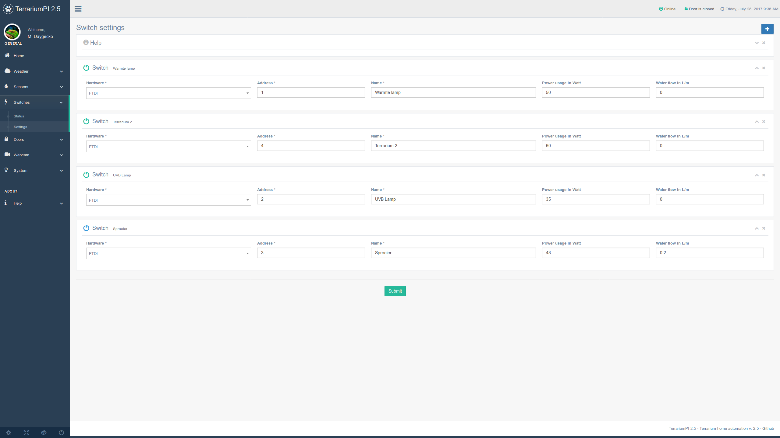Expand the Hardware dropdown for Sproeier switch
780x438 pixels.
247,253
